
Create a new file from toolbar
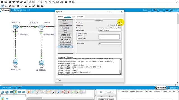point(2,2)
